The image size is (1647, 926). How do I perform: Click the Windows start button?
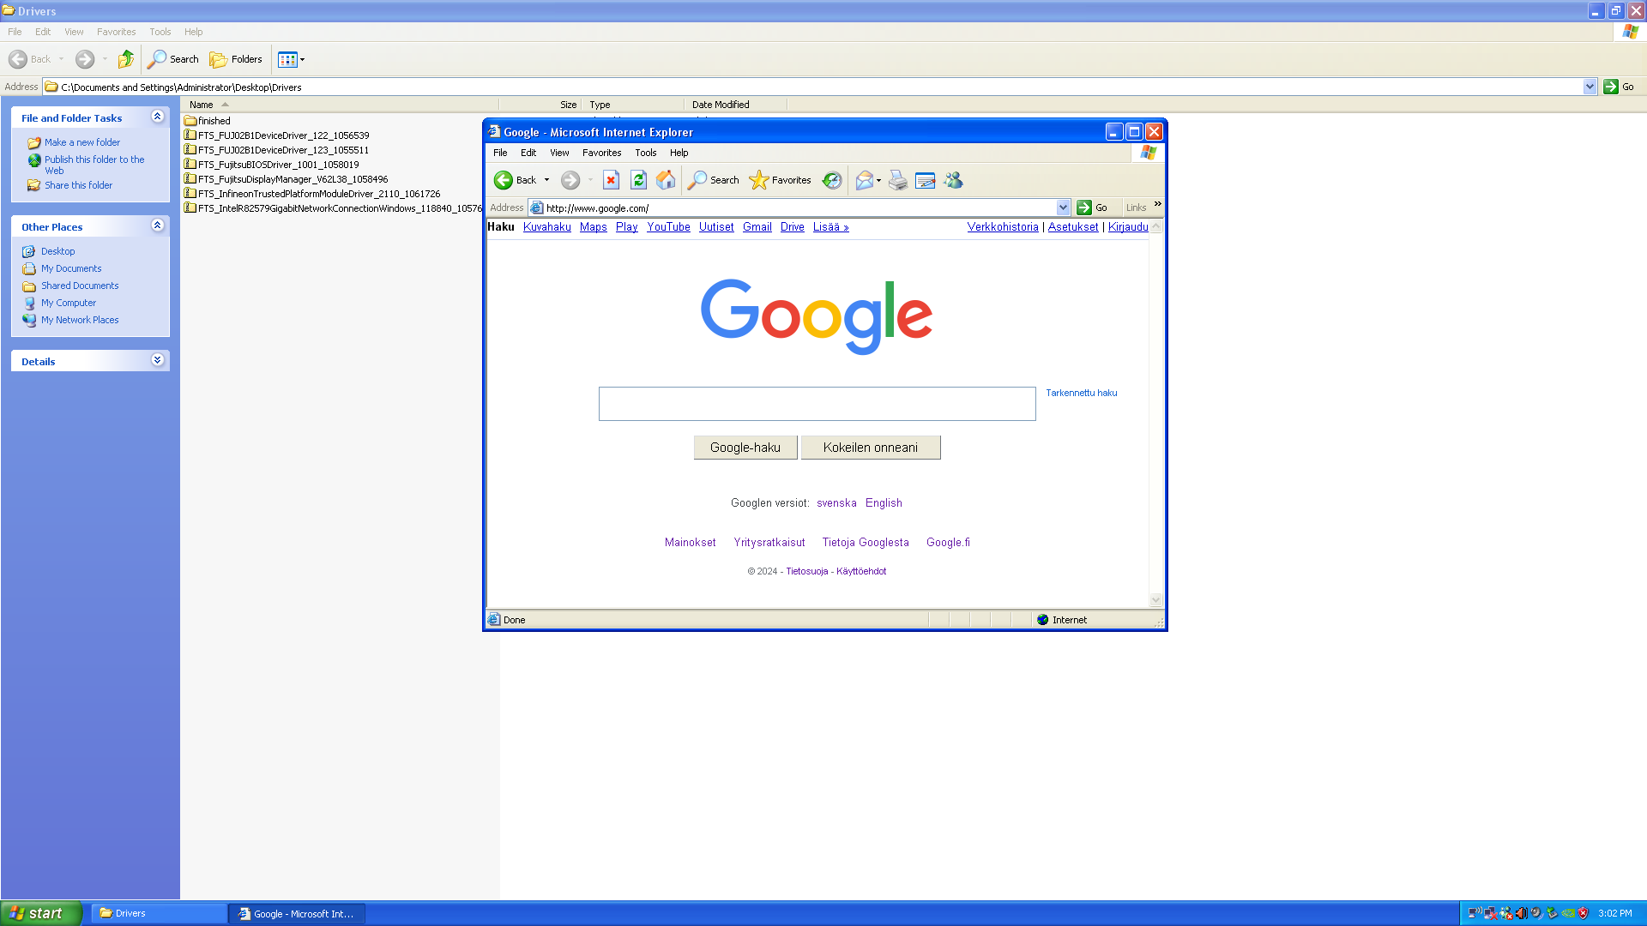coord(41,913)
